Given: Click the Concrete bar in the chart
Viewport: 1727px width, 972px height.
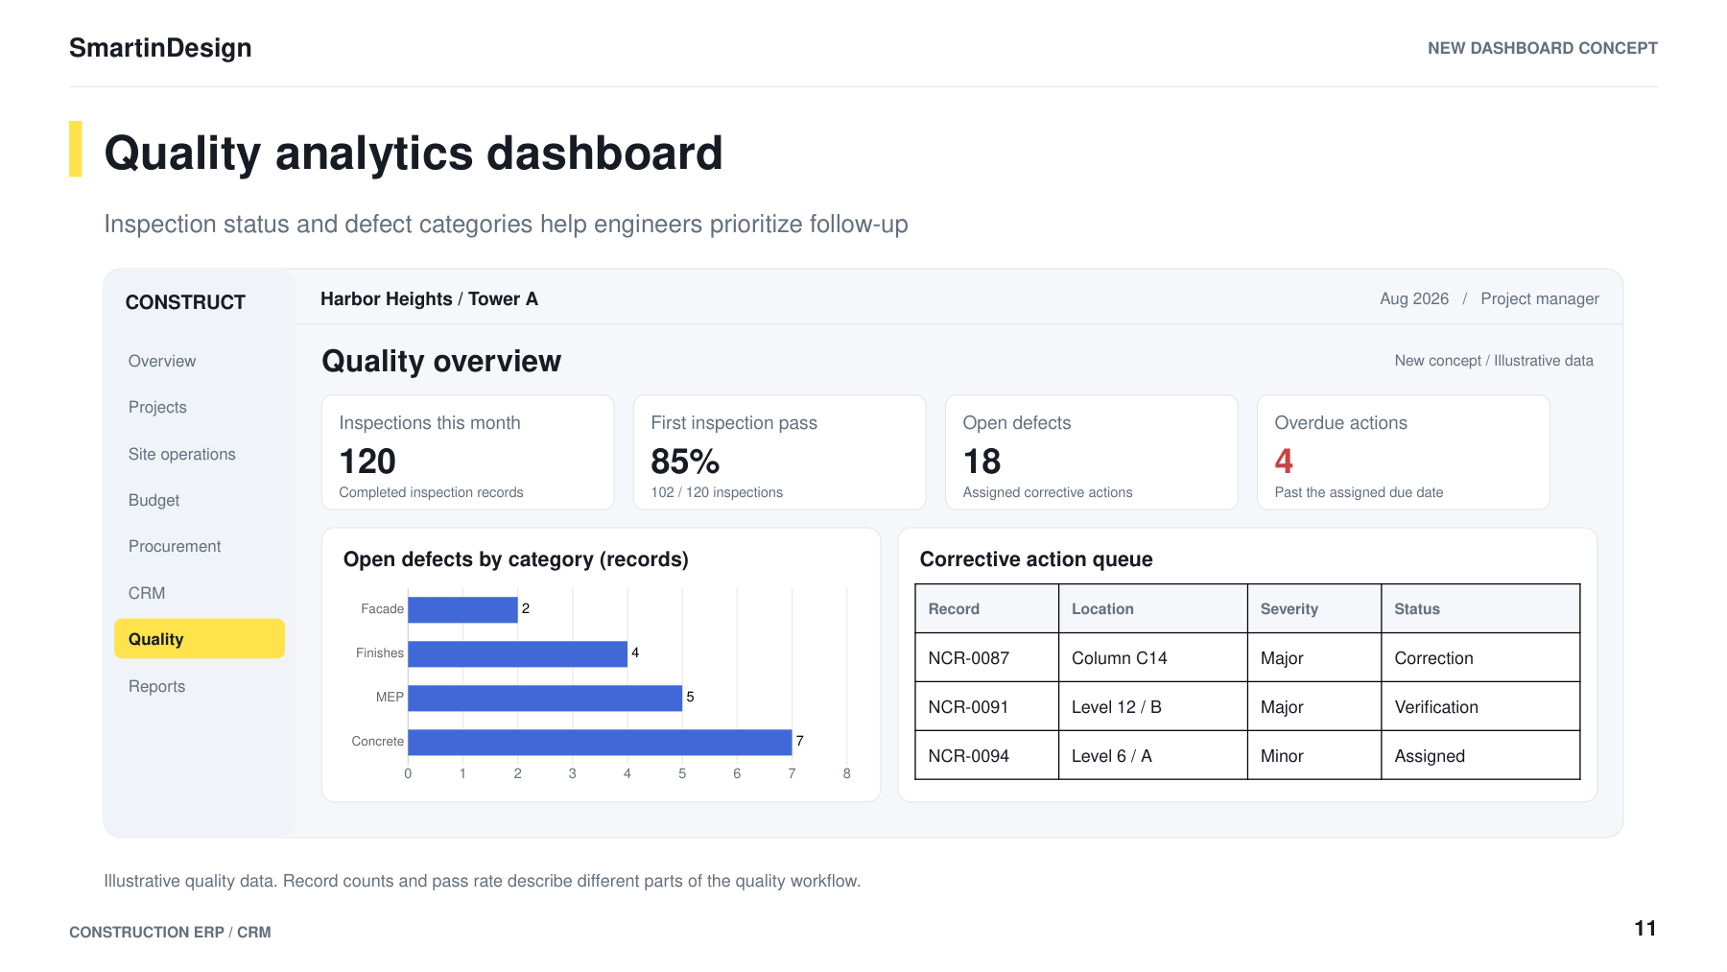Looking at the screenshot, I should [x=600, y=742].
